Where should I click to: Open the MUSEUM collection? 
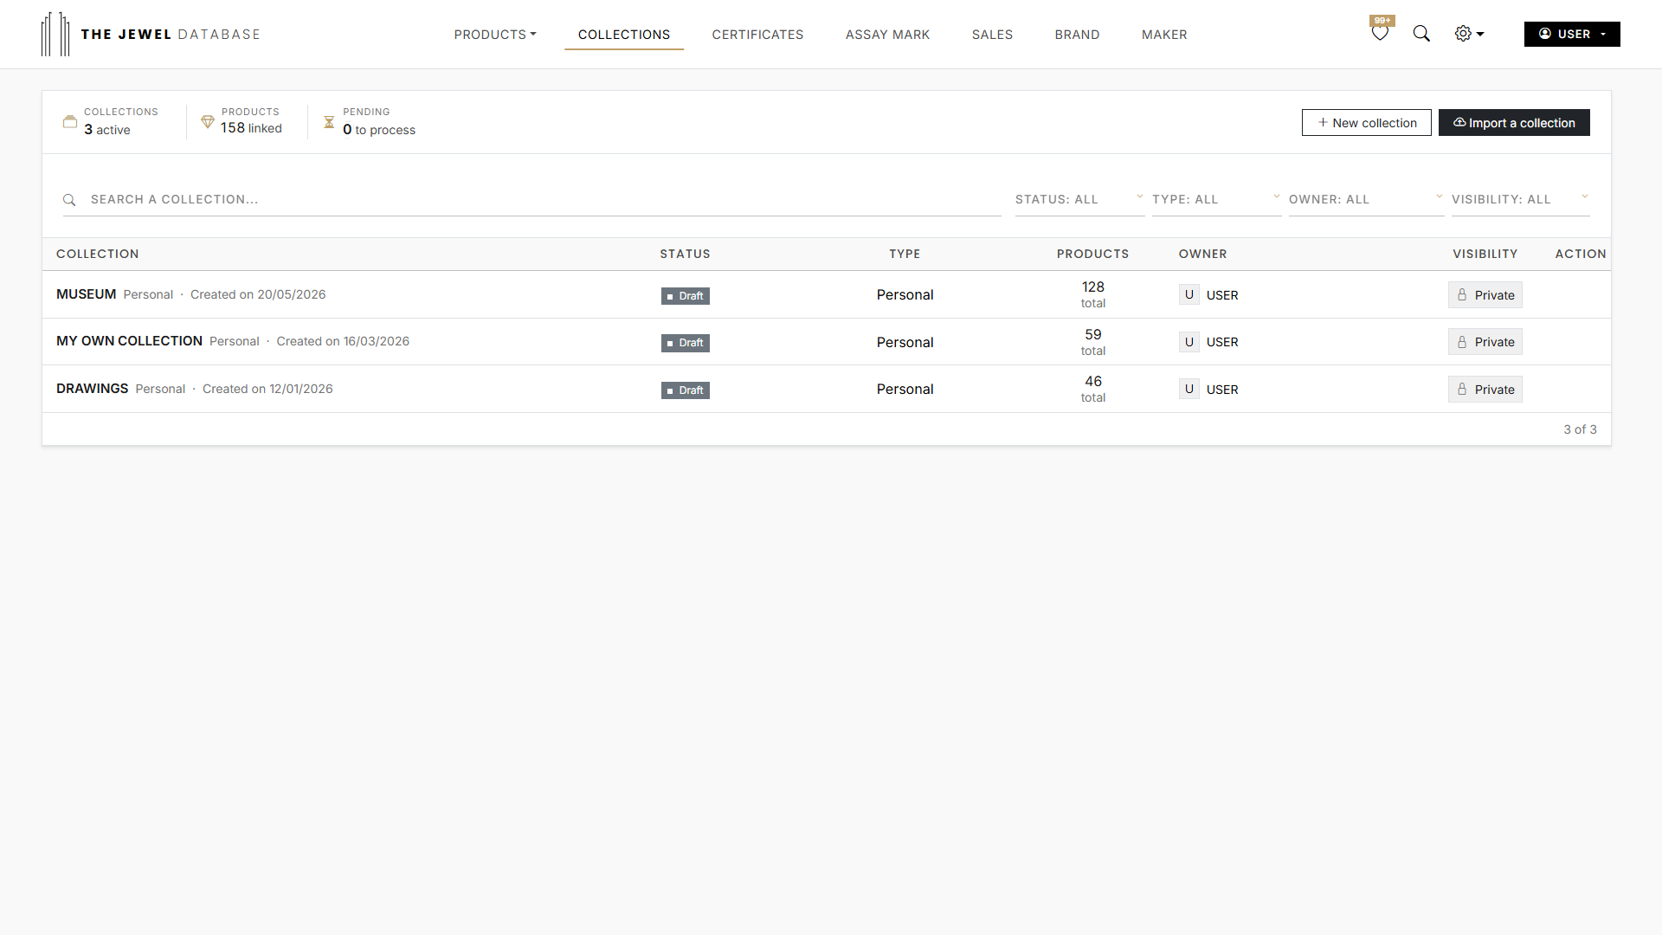pyautogui.click(x=86, y=294)
